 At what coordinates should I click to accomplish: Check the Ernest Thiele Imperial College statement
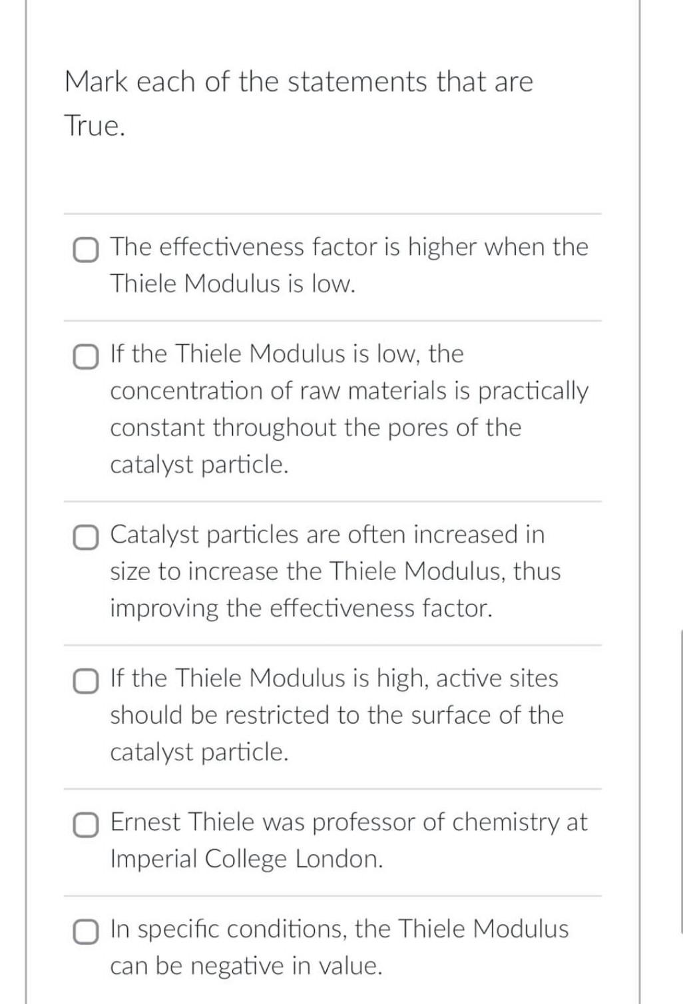86,825
